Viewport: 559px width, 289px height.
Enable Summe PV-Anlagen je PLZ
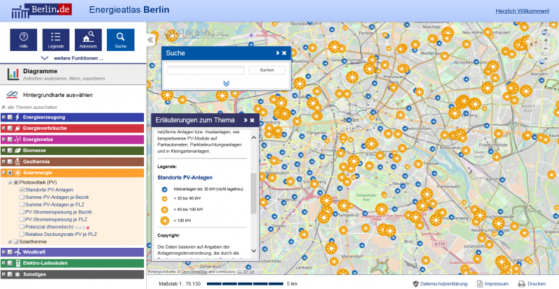[22, 205]
